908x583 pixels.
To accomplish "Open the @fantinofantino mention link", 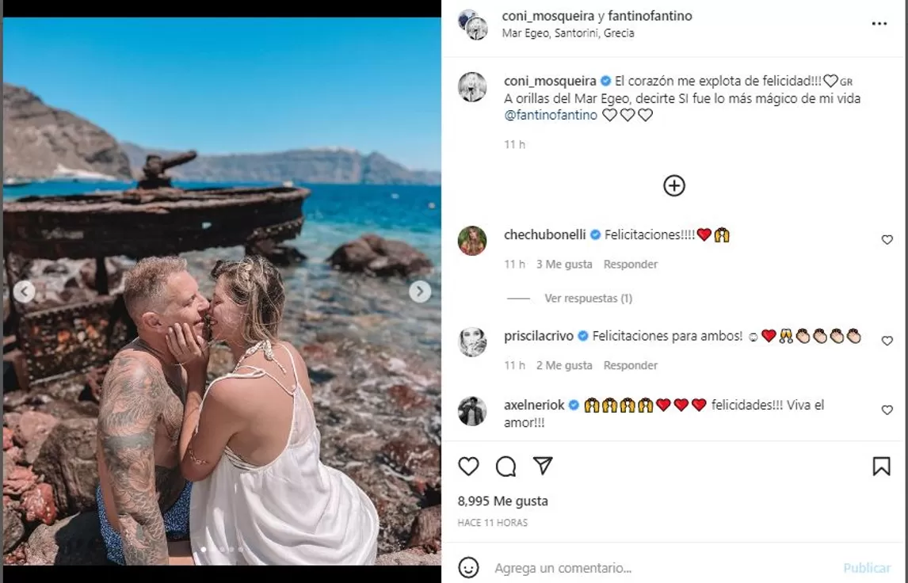I will click(551, 115).
